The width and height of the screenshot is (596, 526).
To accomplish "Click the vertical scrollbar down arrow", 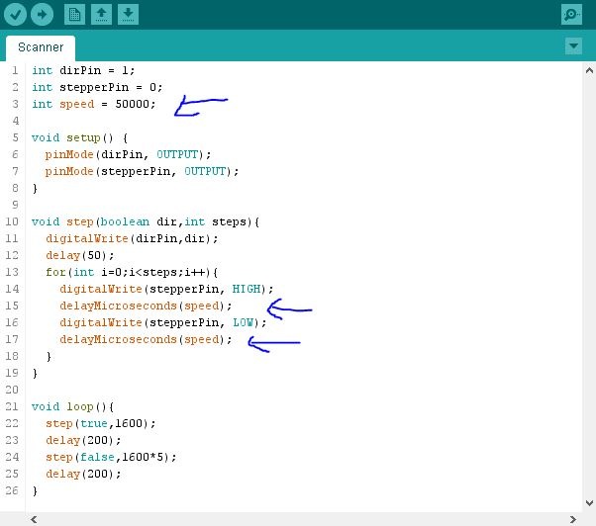I will 589,503.
